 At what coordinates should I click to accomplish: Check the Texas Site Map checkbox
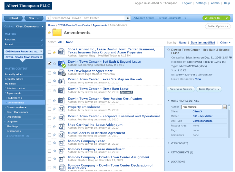(49, 81)
